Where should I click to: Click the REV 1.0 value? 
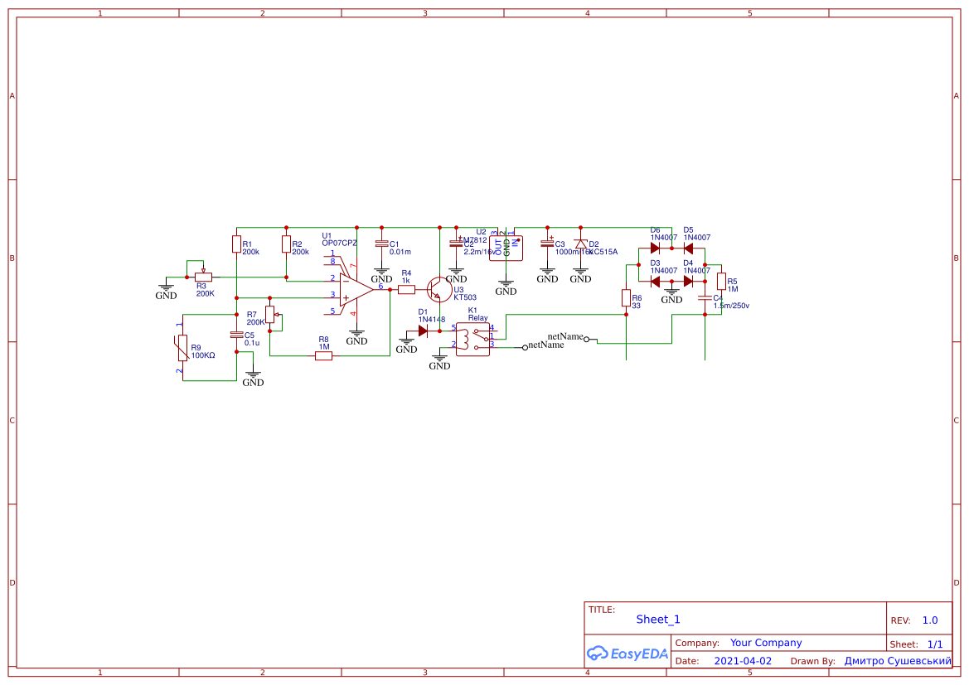pos(929,620)
